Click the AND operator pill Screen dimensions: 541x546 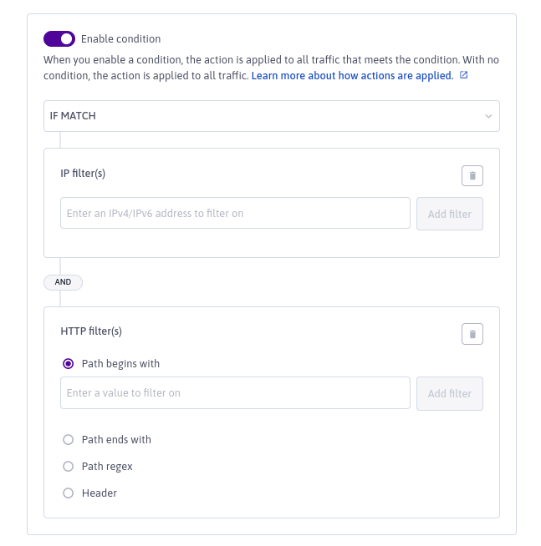(63, 282)
